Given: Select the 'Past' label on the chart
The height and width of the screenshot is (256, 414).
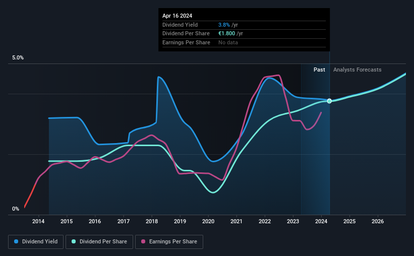Looking at the screenshot, I should coord(319,70).
